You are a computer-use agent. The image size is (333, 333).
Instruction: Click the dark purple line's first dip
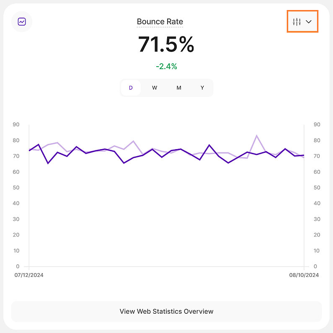coord(48,163)
